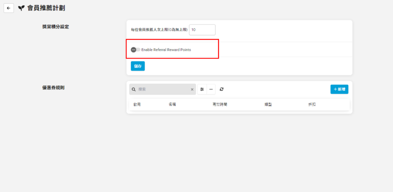Click the 搜索 search input field
The image size is (393, 192).
pyautogui.click(x=163, y=89)
